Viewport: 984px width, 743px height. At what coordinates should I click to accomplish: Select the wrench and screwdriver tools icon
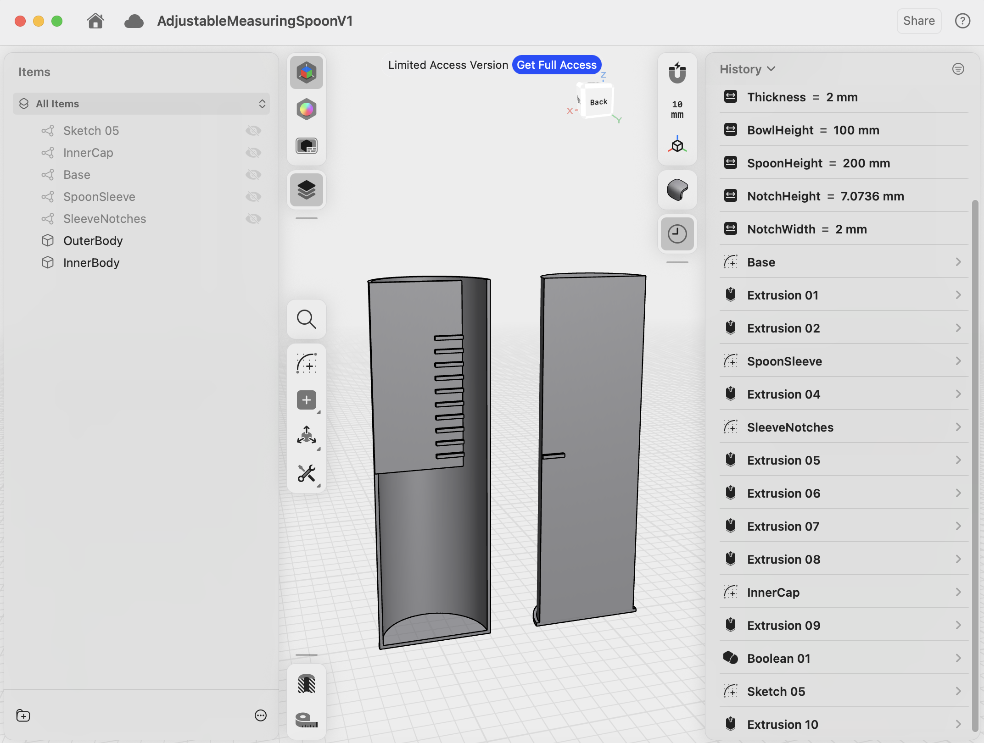point(307,473)
